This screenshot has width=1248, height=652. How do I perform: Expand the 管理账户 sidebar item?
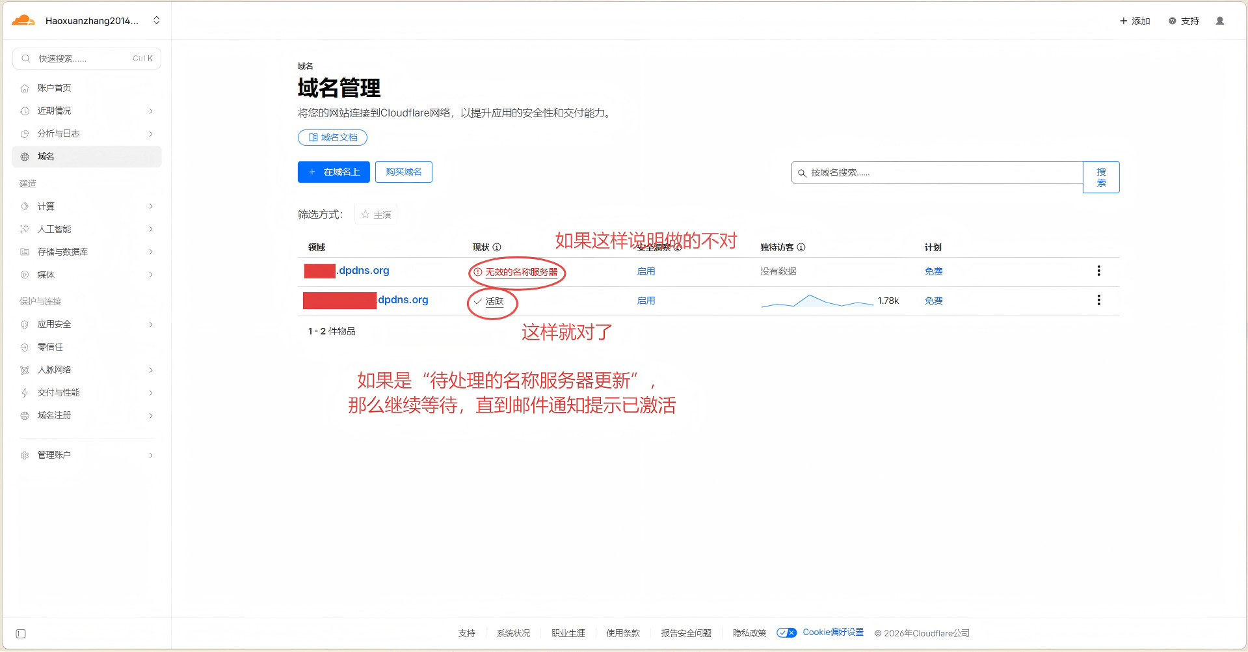pos(151,455)
